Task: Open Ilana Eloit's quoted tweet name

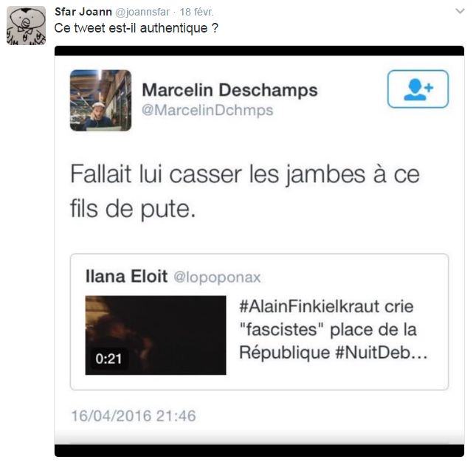Action: point(126,276)
